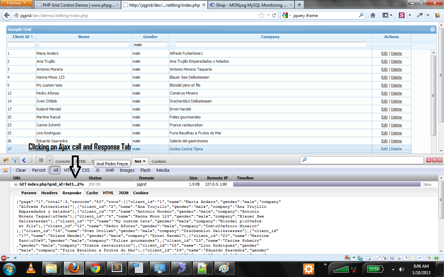Click the reload page icon

pyautogui.click(x=274, y=15)
